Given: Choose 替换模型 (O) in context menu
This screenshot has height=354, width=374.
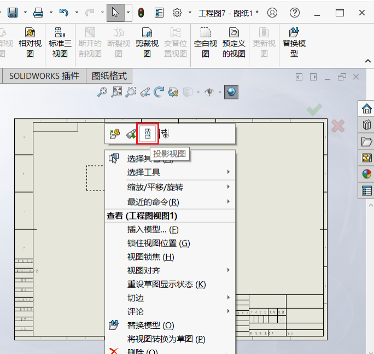Looking at the screenshot, I should pos(170,326).
